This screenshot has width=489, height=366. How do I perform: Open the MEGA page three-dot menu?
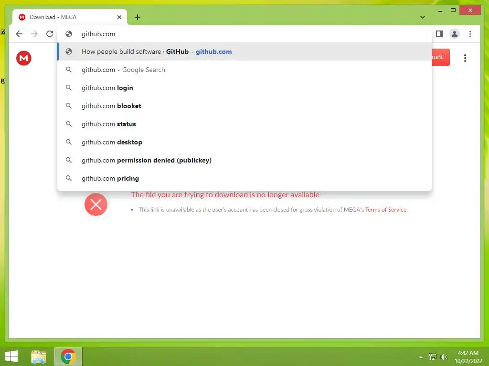465,58
